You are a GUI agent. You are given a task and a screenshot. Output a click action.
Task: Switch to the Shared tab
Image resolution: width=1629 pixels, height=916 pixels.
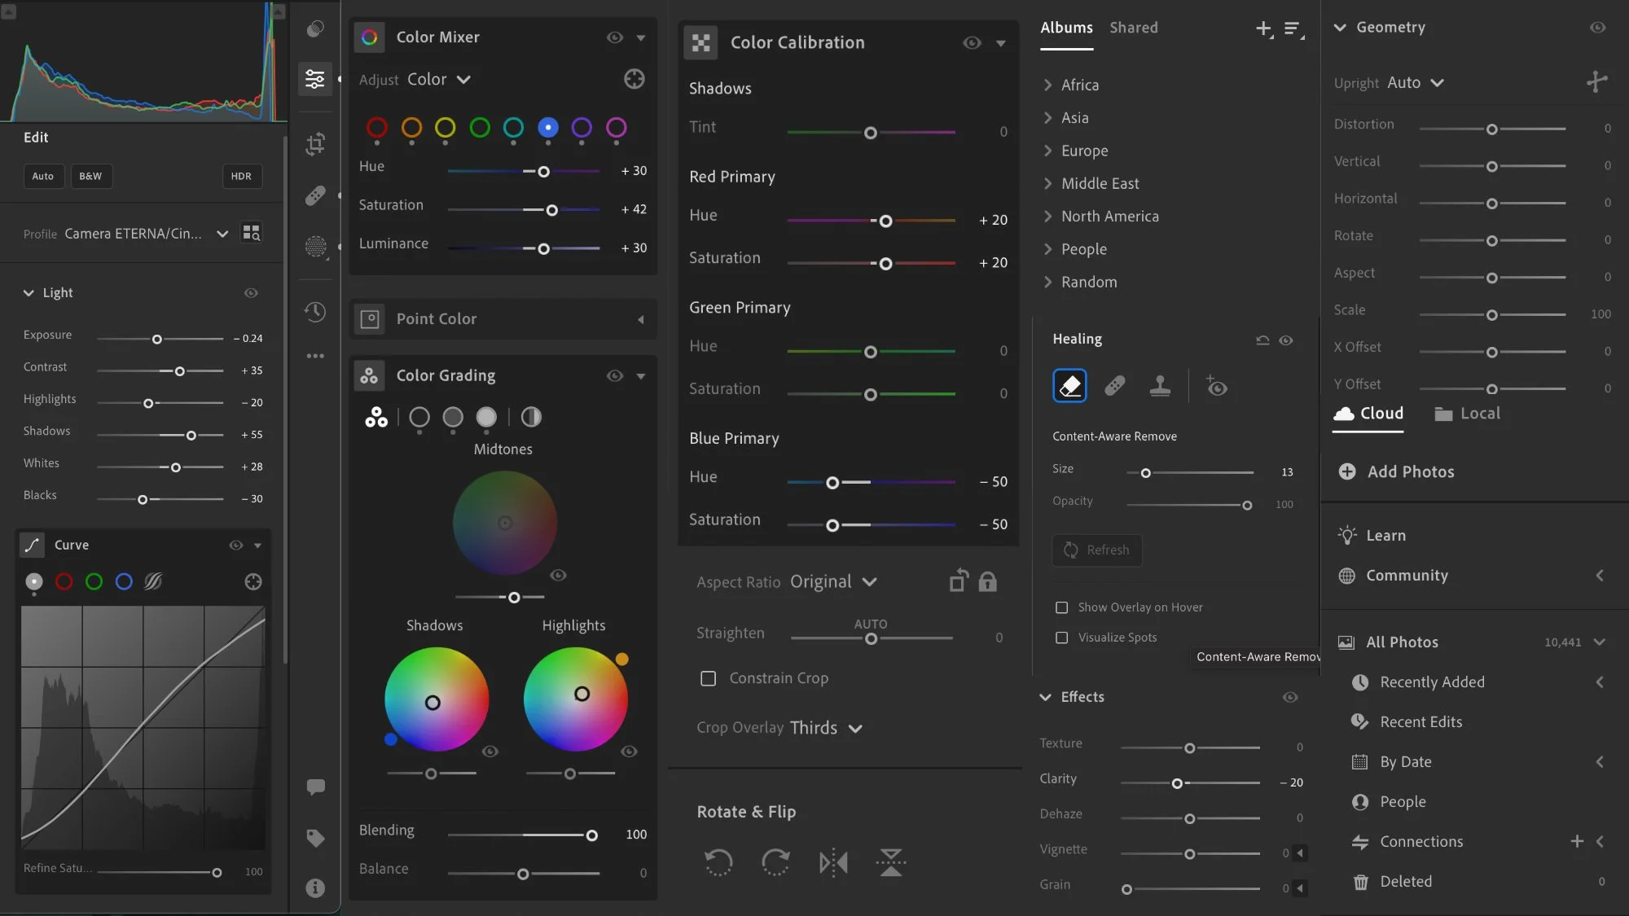coord(1133,28)
